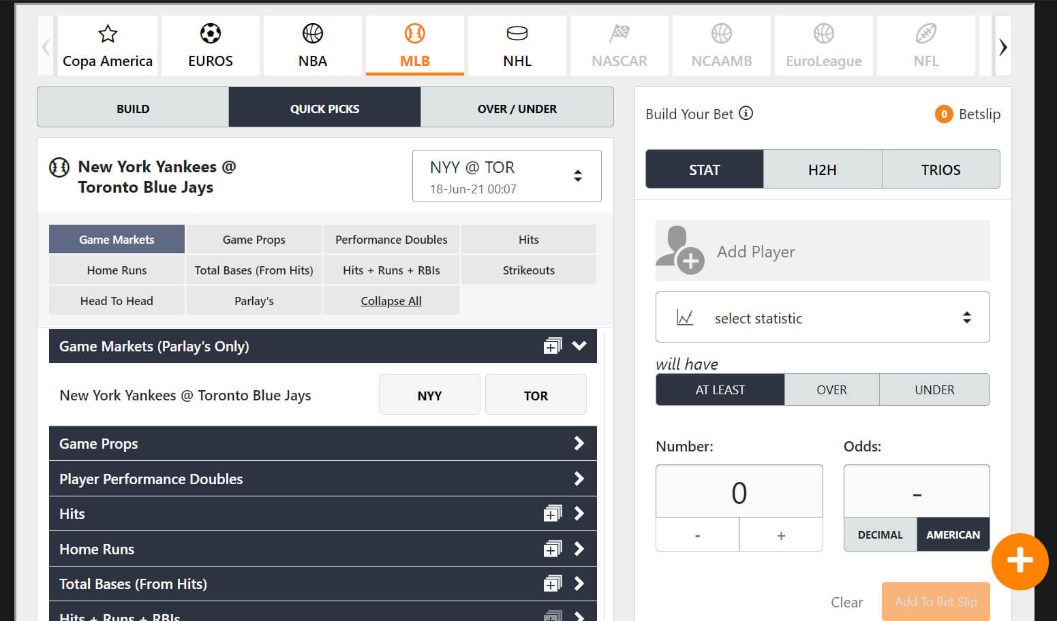Click the add-all icon in Hits row
The image size is (1057, 621).
click(x=552, y=514)
